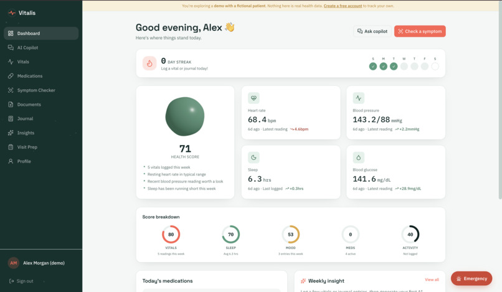Click the Vitals score ring showing 80
Image resolution: width=502 pixels, height=292 pixels.
click(171, 234)
